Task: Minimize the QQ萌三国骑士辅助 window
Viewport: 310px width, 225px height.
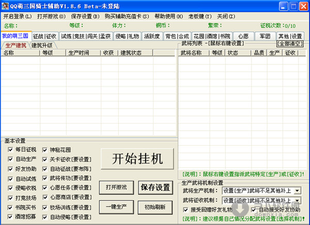Action: 283,6
